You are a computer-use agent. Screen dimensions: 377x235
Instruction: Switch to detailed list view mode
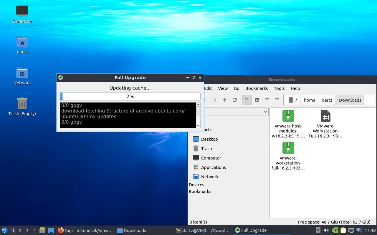pyautogui.click(x=277, y=100)
